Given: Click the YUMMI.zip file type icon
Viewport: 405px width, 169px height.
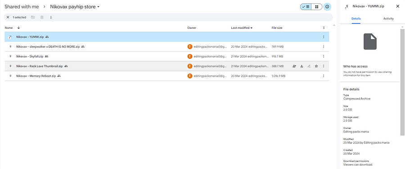Looking at the screenshot, I should [x=10, y=37].
